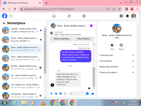Open Juy conversation in list
Screen dimensions: 141x106
pos(22,77)
